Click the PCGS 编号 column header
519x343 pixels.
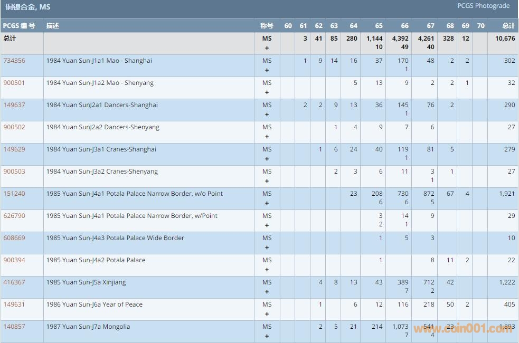pos(19,26)
